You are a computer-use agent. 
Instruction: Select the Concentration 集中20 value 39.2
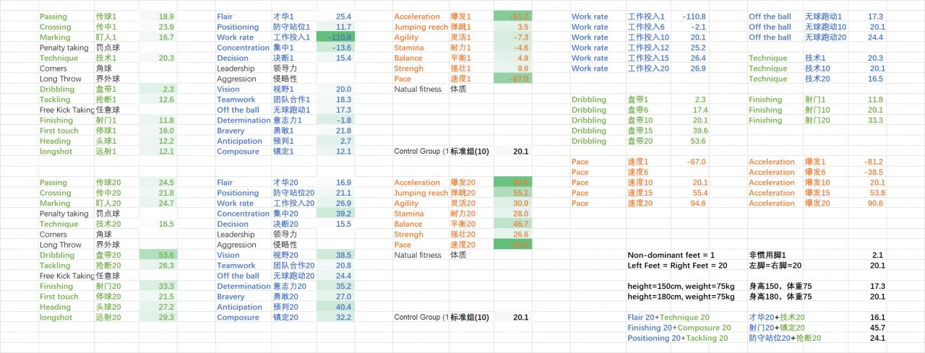click(334, 214)
